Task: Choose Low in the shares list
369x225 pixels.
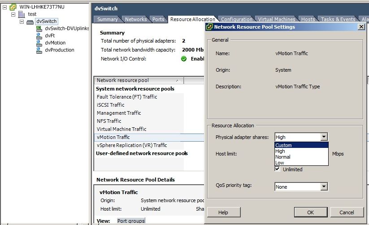Action: (301, 163)
